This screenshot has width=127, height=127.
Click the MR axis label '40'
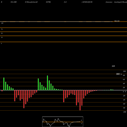click(x=124, y=84)
